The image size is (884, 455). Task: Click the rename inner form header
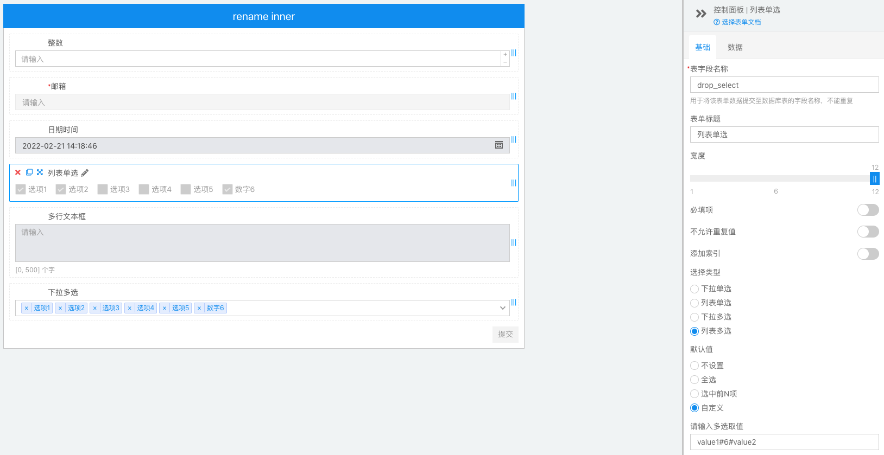click(264, 16)
